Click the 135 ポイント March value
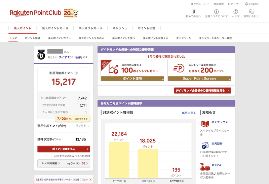269x184 pixels. [176, 170]
